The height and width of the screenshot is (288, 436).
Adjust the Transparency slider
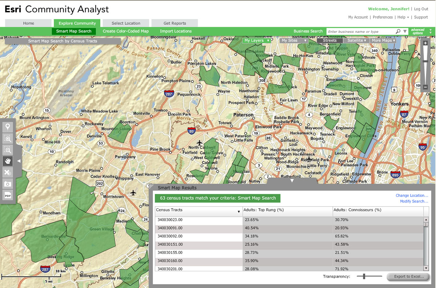point(364,276)
